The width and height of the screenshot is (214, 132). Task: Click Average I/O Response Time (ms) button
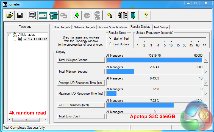click(81, 83)
